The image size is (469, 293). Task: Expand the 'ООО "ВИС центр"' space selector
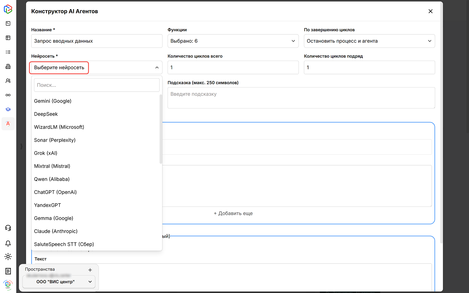point(59,282)
